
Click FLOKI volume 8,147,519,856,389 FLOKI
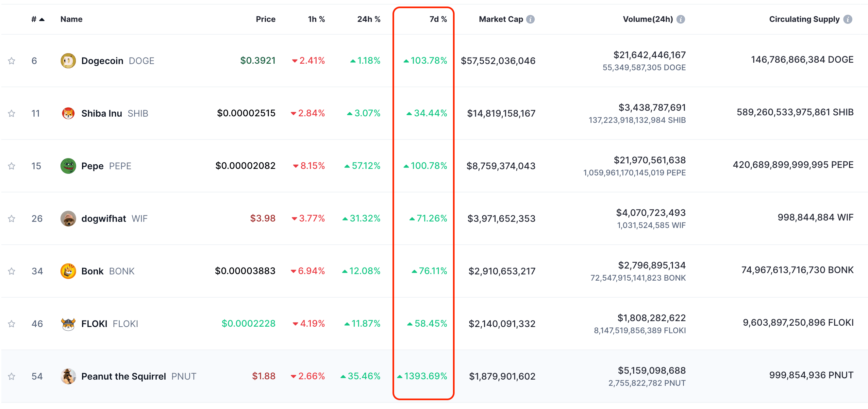coord(640,330)
